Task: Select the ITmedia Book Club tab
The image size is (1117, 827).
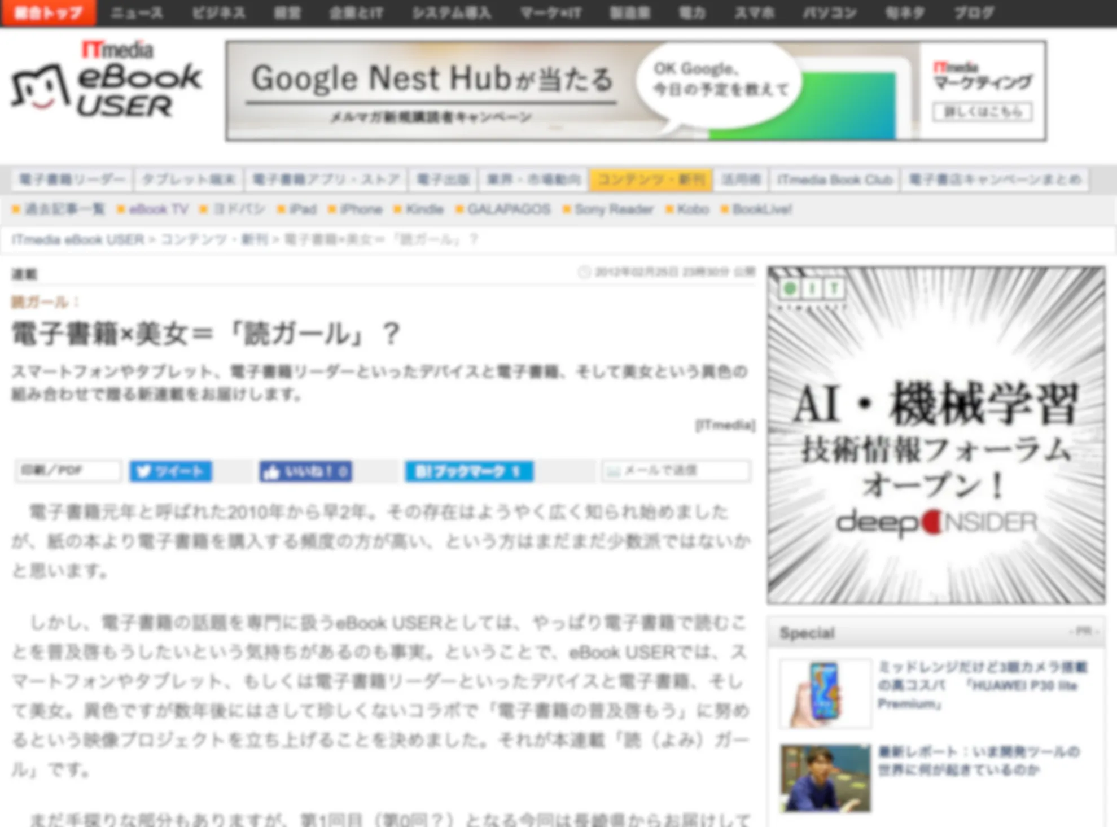Action: (x=834, y=180)
